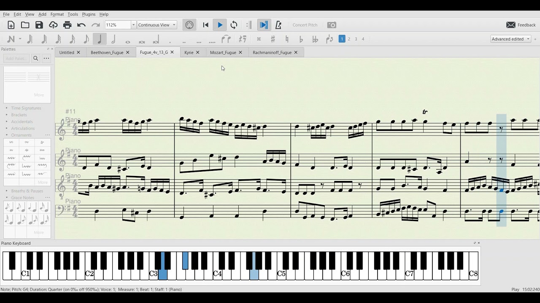Toggle pan score during playback
This screenshot has height=303, width=540.
pos(263,25)
